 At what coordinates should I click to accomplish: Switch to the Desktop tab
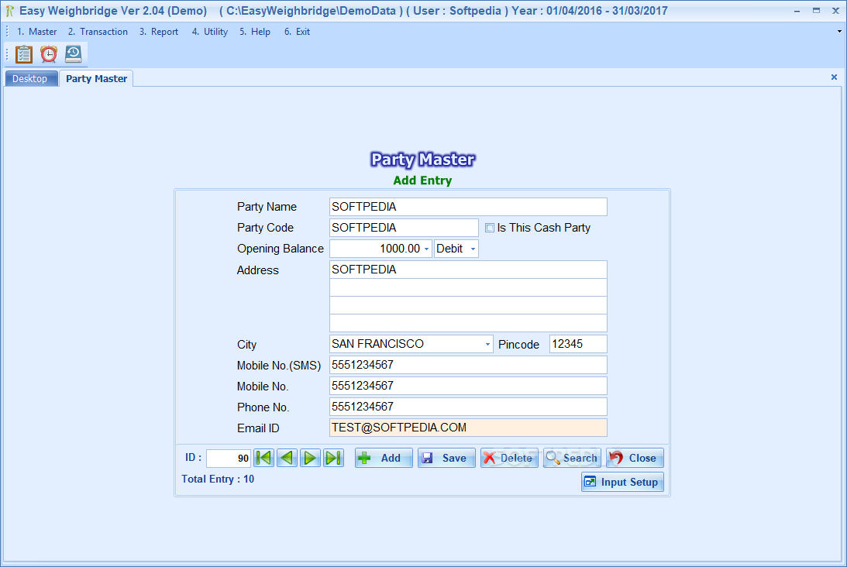(x=30, y=79)
